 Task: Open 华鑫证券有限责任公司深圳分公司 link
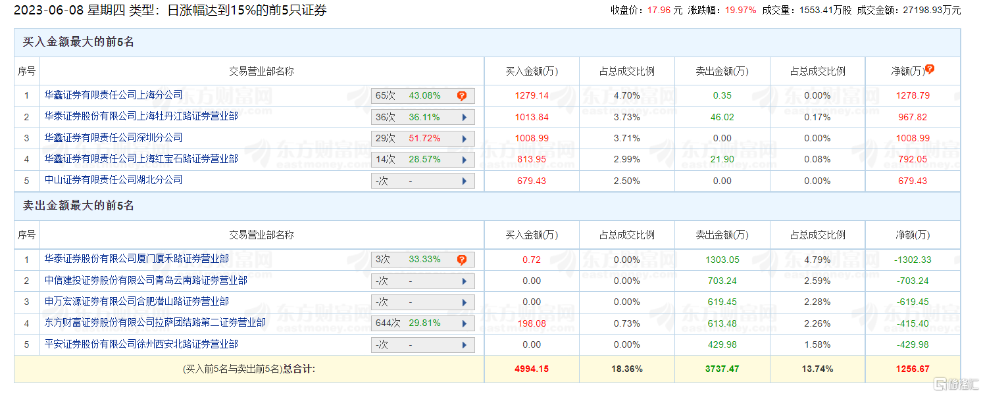tap(113, 137)
